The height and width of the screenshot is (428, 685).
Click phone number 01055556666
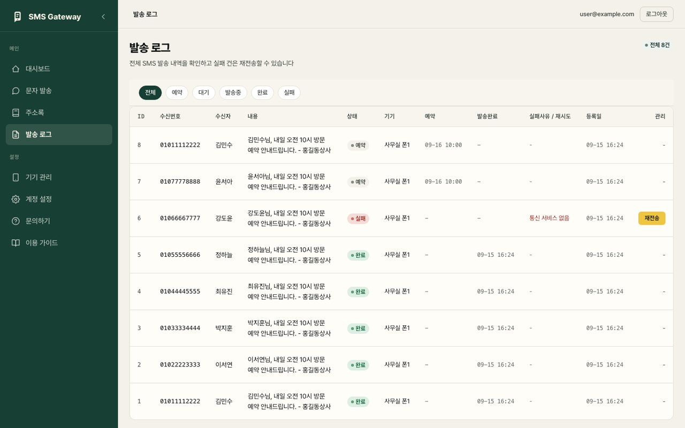(180, 255)
